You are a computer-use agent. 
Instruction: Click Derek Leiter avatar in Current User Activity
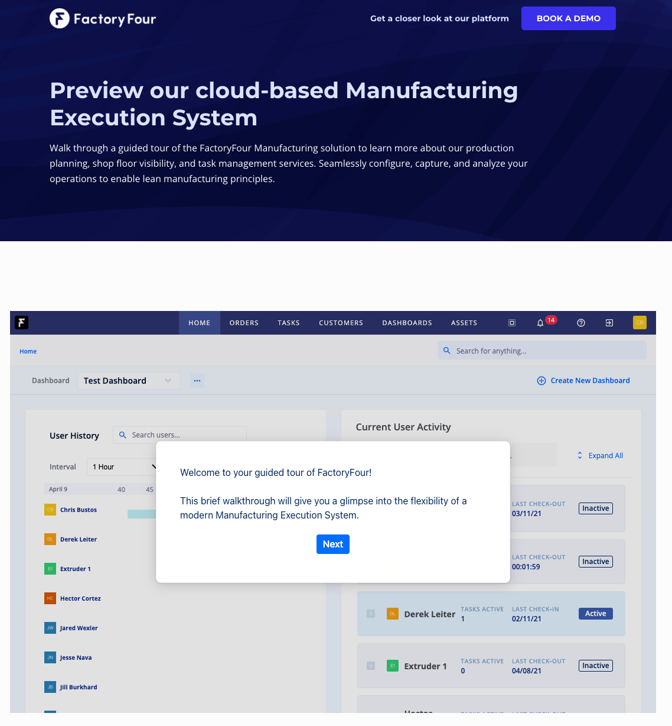click(x=393, y=614)
